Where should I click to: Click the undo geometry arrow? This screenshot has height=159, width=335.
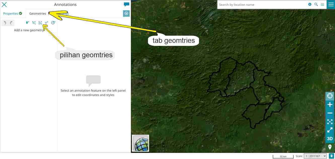click(5, 23)
